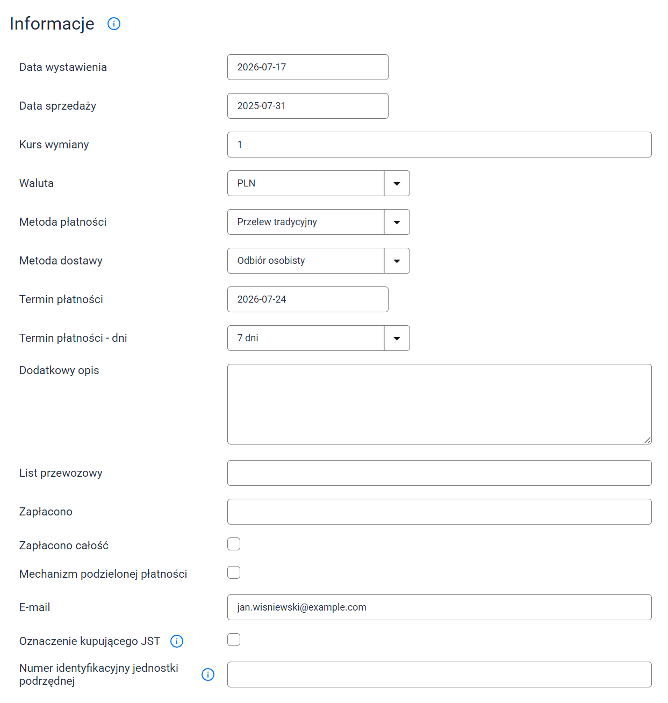Open info icon next to Informacje heading

(x=114, y=24)
